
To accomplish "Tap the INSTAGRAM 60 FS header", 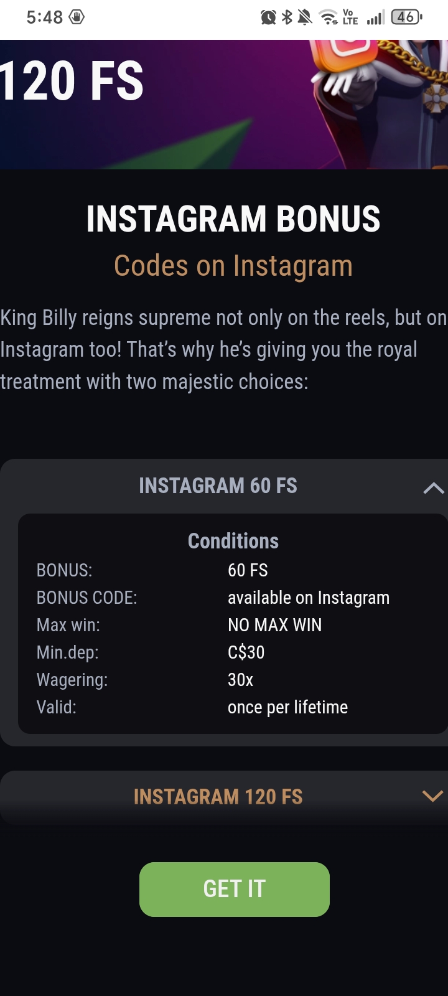I will 218,486.
